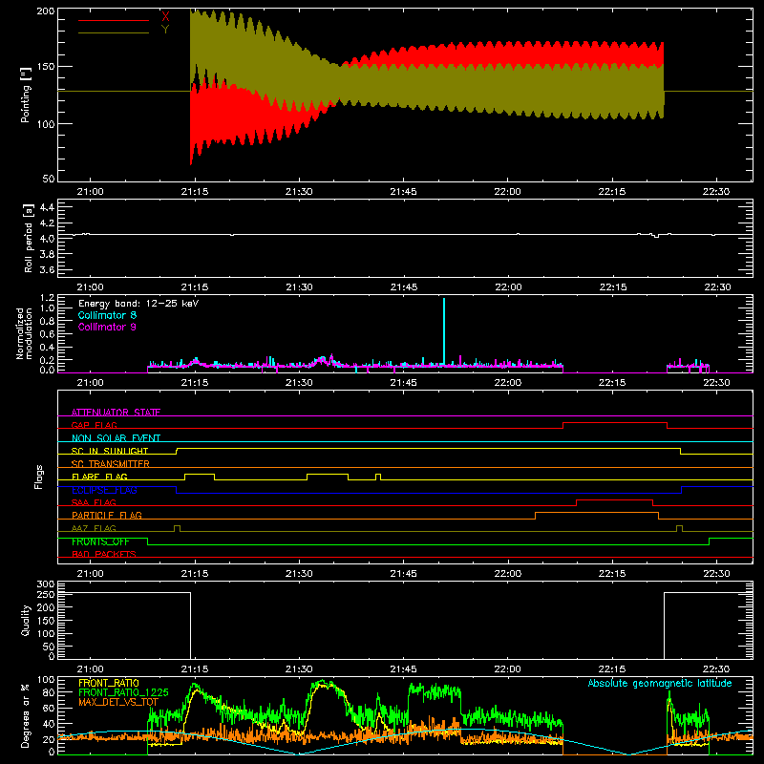
Task: Click the "Degrees or %" axis title
Action: click(25, 715)
